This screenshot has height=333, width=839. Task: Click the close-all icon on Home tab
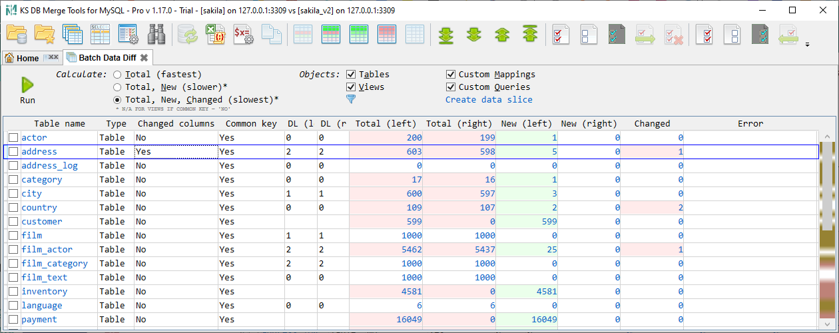pyautogui.click(x=51, y=58)
